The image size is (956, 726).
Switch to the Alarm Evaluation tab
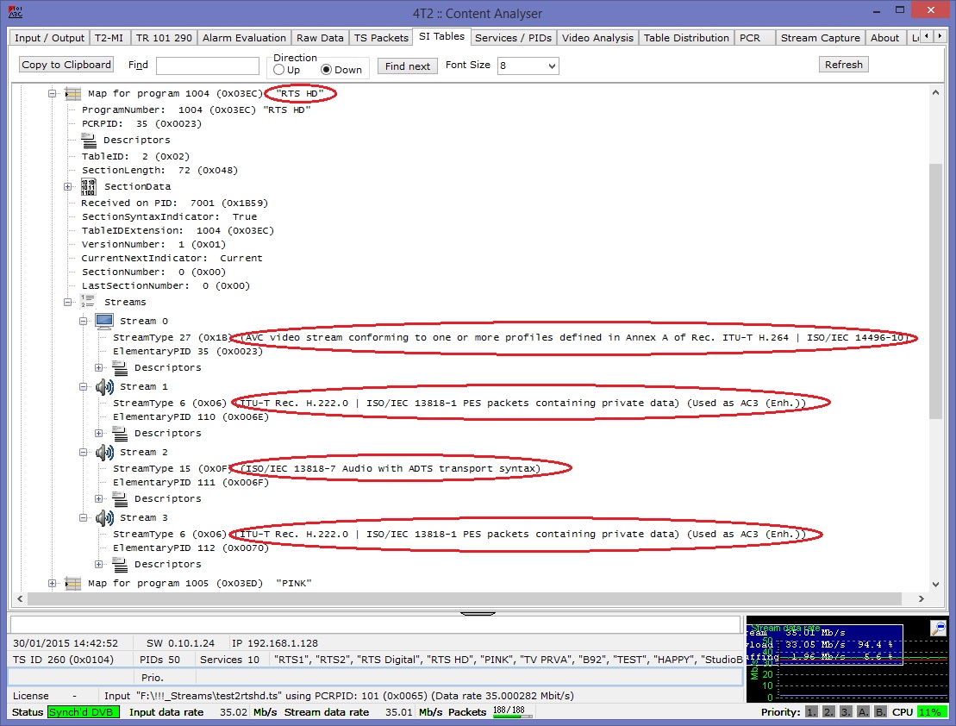pos(244,38)
